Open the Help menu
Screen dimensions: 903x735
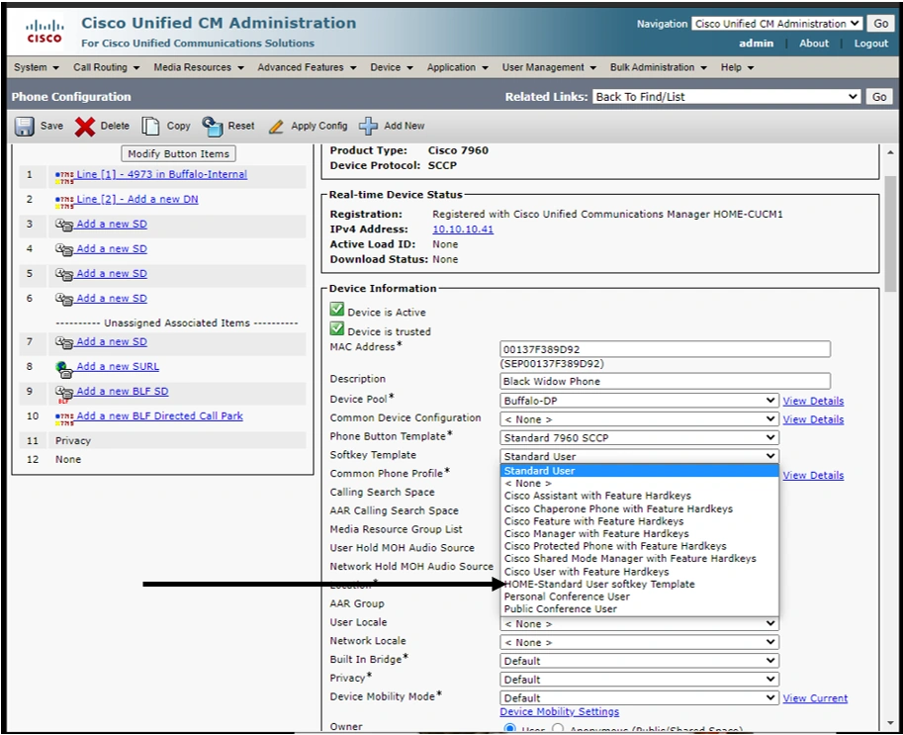coord(737,67)
